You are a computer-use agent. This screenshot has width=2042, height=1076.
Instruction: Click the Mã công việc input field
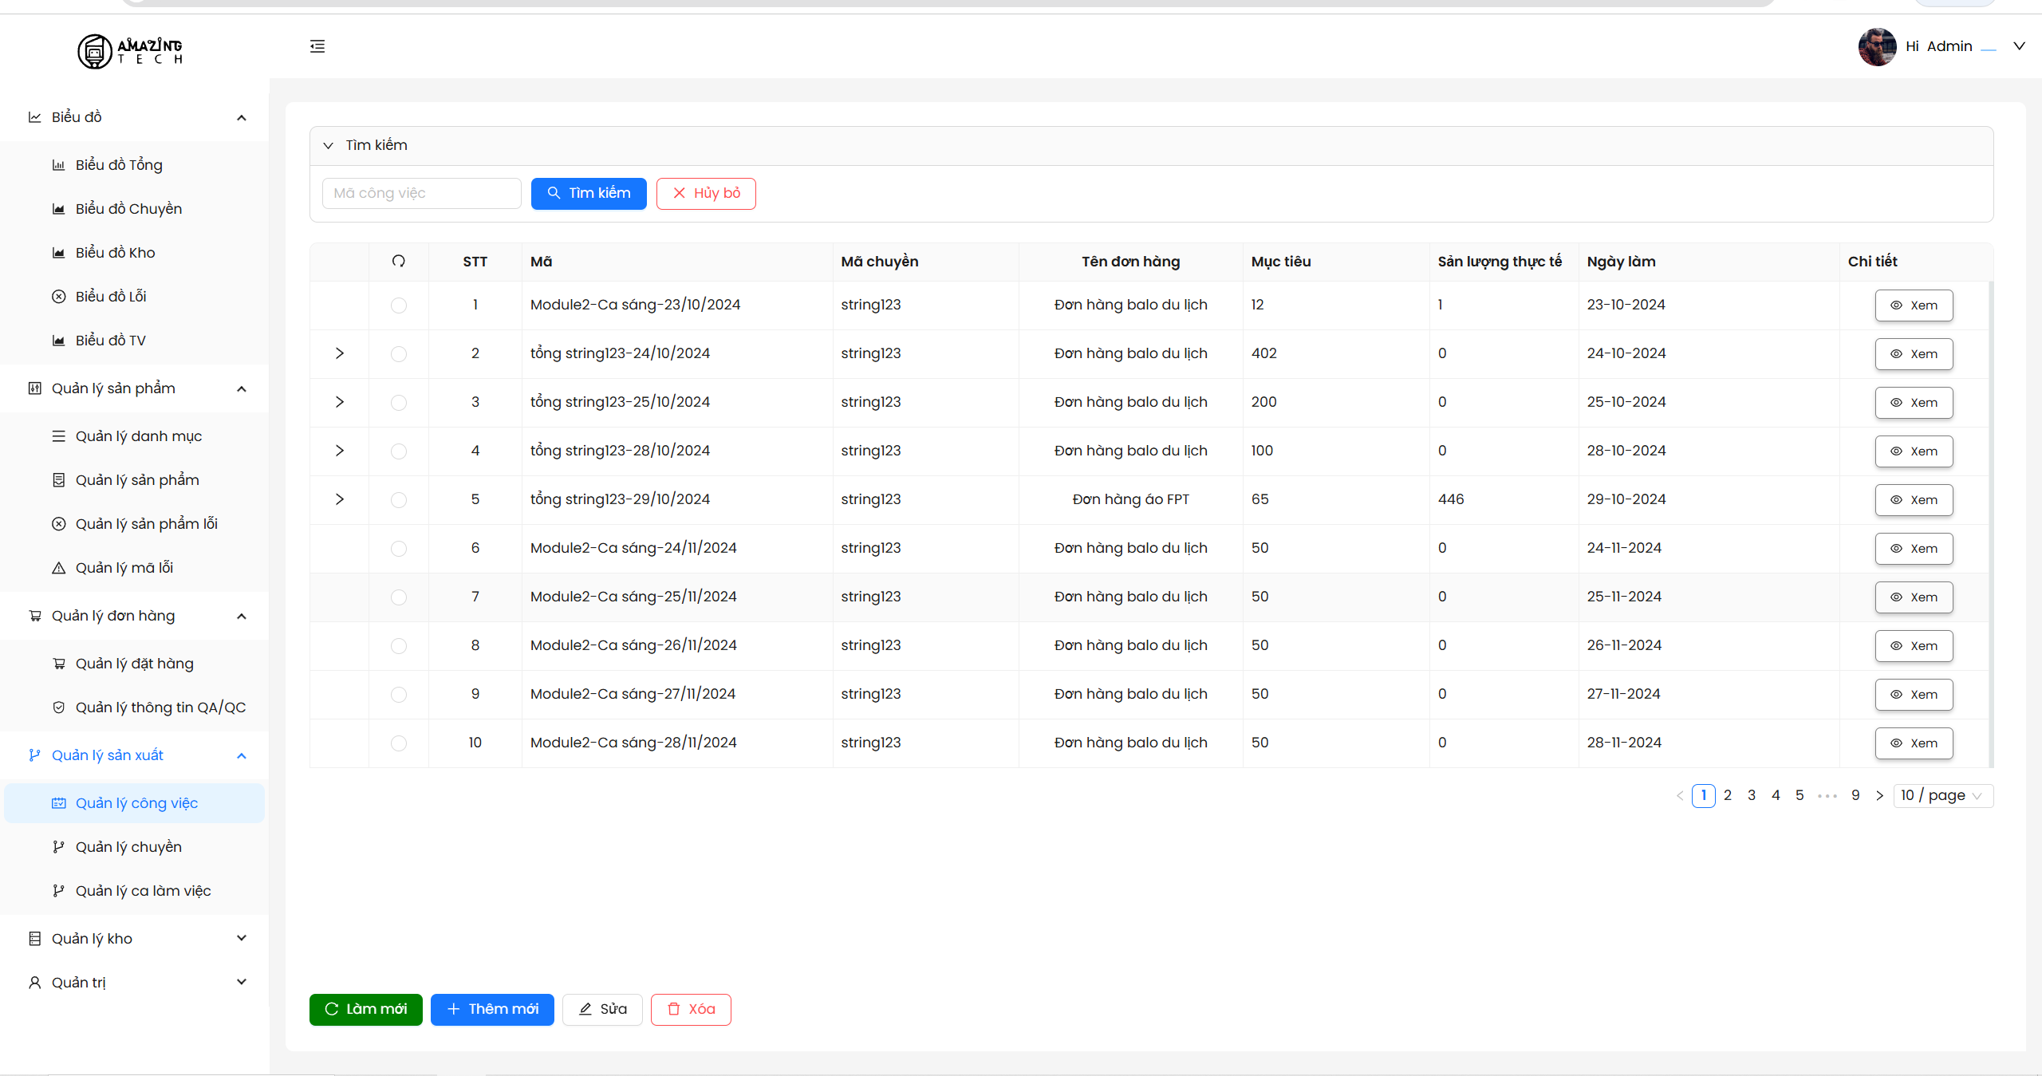[421, 193]
